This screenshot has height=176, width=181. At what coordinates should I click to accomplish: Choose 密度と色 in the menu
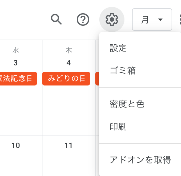click(140, 104)
